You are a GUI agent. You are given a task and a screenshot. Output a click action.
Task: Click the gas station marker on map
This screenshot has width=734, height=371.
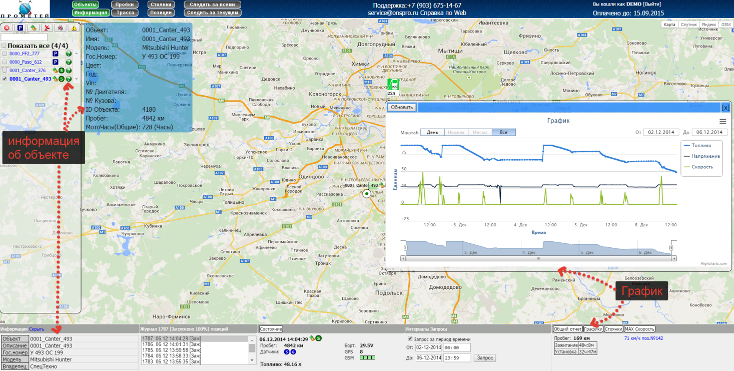pyautogui.click(x=393, y=84)
